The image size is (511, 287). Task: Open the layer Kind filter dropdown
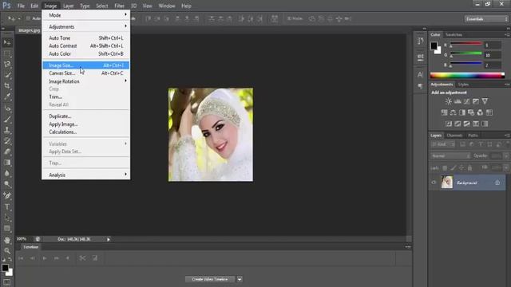tap(442, 144)
